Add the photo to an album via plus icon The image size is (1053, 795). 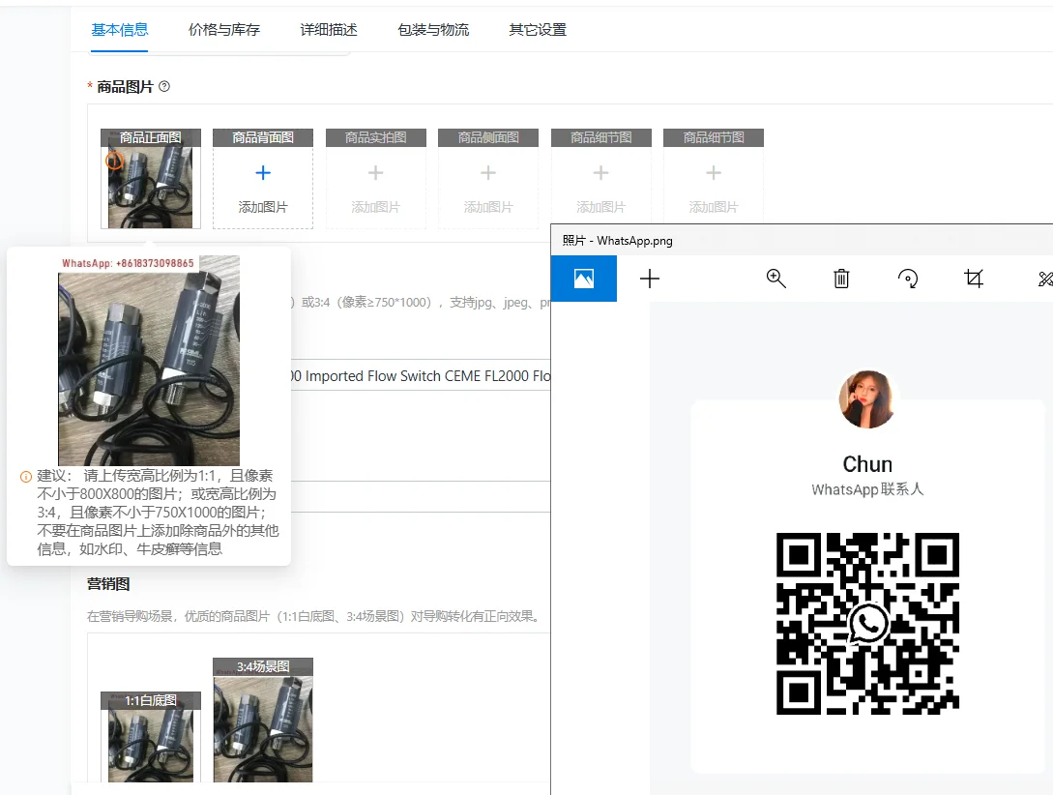tap(650, 279)
